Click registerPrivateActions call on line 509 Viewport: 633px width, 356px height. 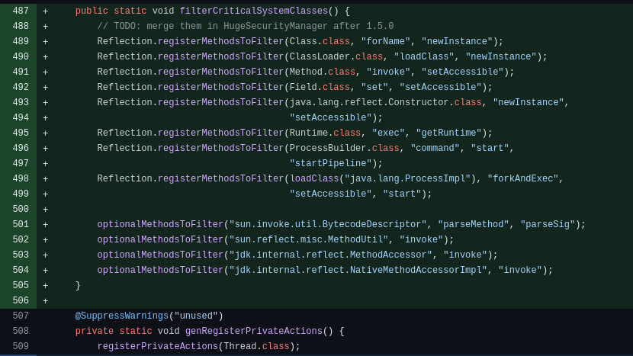(x=157, y=346)
